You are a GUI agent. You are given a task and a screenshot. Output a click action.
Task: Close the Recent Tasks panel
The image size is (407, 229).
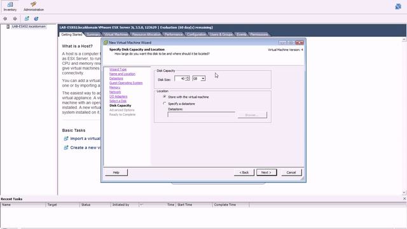click(404, 198)
